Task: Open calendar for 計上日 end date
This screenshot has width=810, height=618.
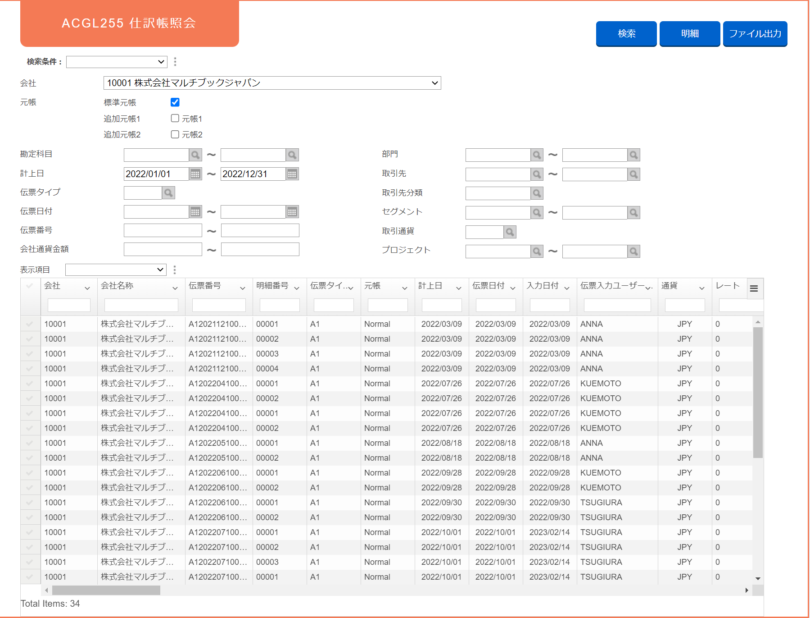Action: coord(292,174)
